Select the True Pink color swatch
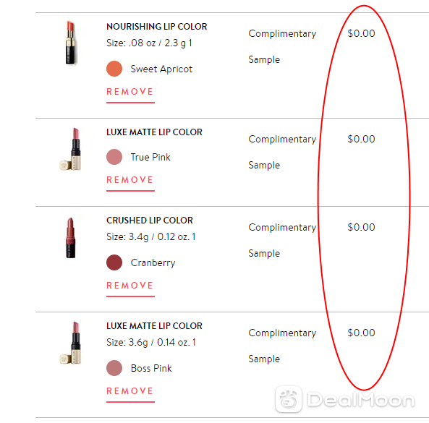429x423 pixels. coord(114,157)
